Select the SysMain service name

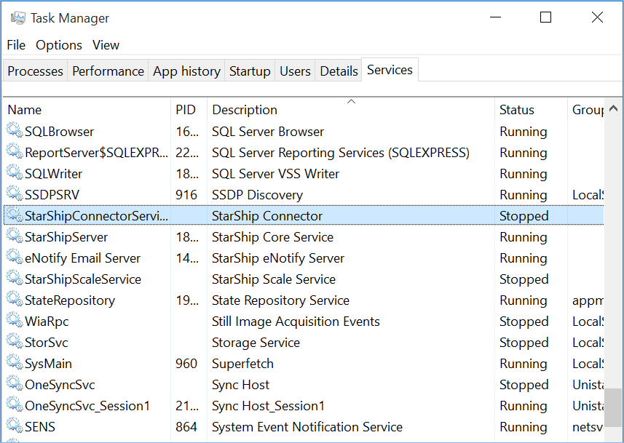click(x=48, y=364)
